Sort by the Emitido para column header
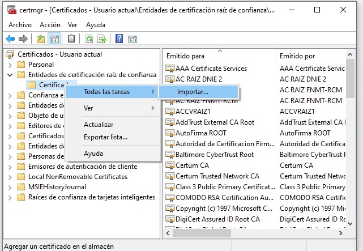This screenshot has height=251, width=363. click(x=220, y=56)
